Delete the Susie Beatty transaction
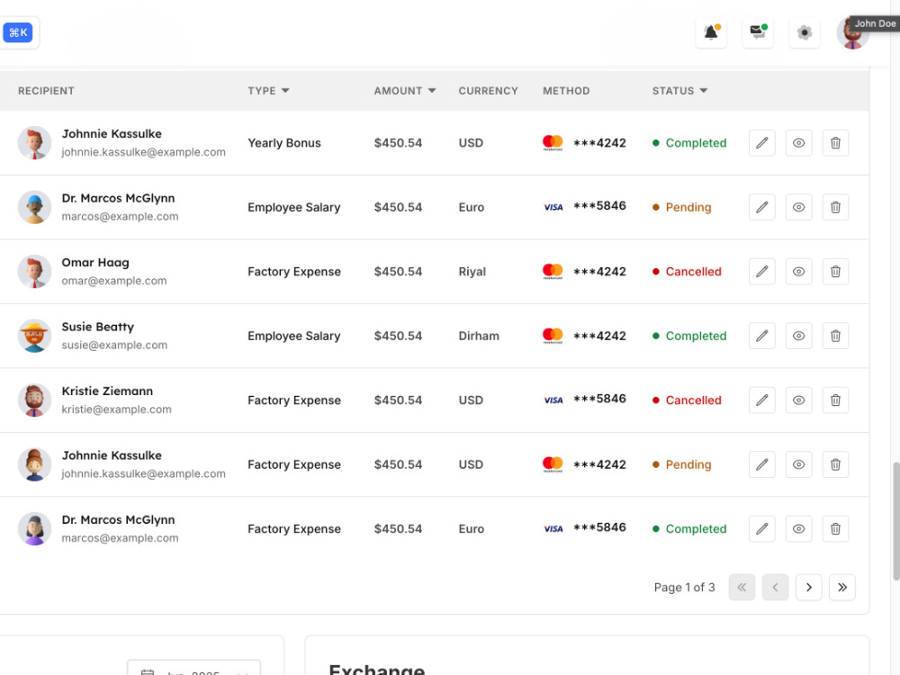 pos(836,336)
